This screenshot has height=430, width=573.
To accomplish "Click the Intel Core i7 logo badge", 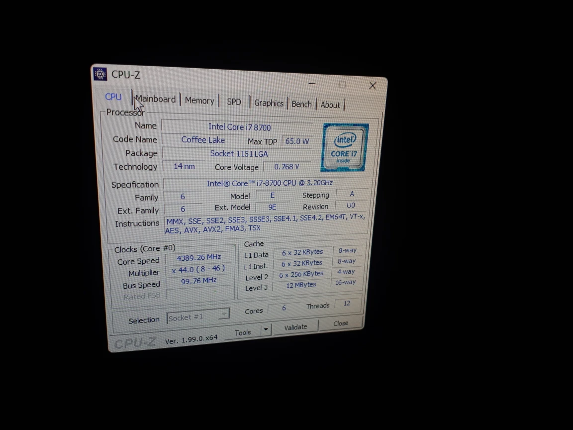I will [x=344, y=148].
